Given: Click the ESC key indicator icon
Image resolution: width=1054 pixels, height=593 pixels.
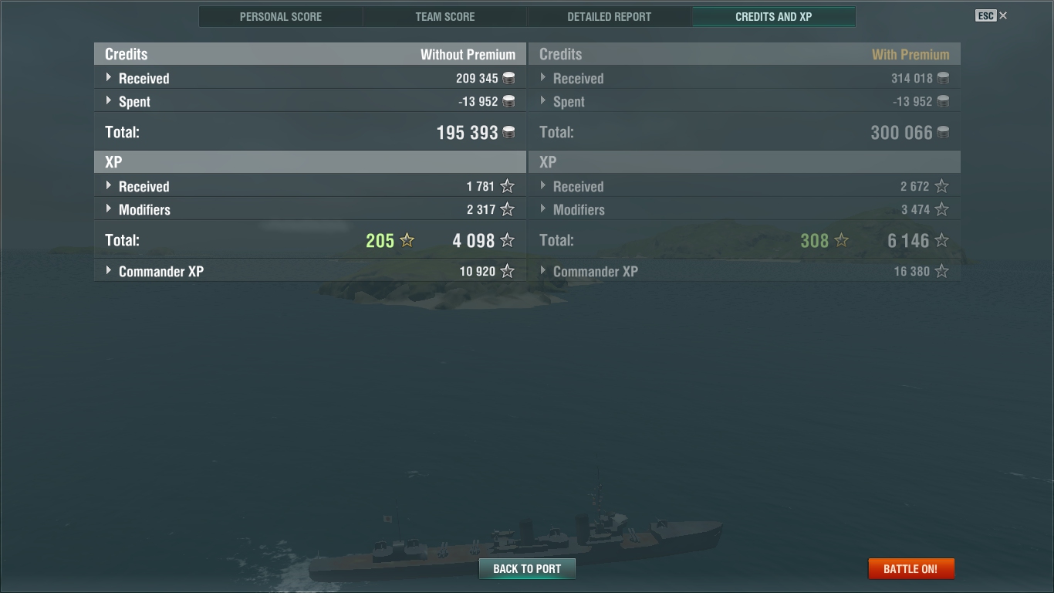Looking at the screenshot, I should (x=986, y=15).
